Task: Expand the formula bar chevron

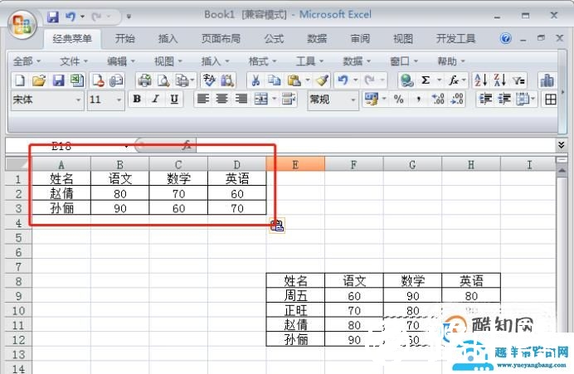Action: (x=562, y=145)
